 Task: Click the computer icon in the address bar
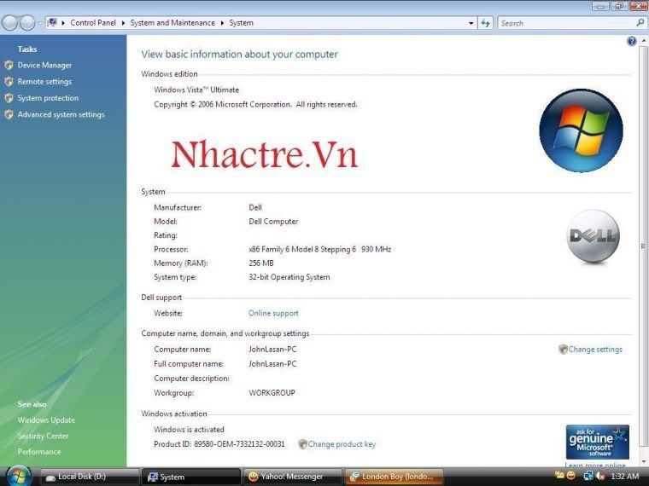[x=52, y=22]
